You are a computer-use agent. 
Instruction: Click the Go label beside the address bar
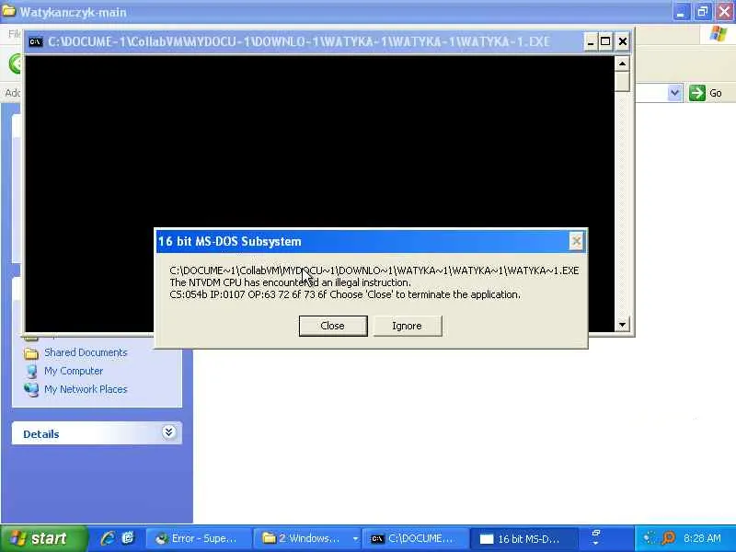click(x=716, y=94)
